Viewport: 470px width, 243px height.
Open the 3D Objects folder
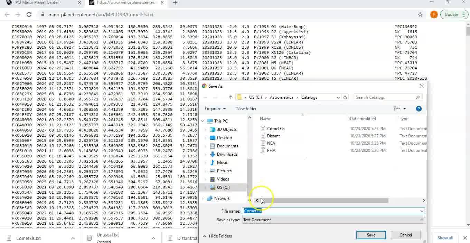(227, 129)
